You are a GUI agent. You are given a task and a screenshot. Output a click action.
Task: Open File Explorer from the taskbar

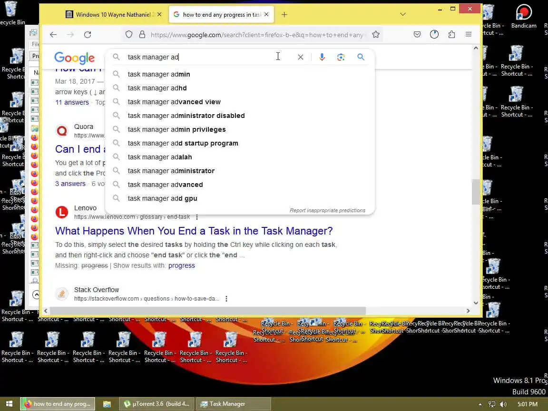pyautogui.click(x=107, y=404)
